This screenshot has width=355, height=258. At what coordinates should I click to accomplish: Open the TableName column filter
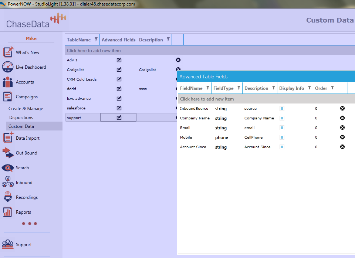point(96,40)
